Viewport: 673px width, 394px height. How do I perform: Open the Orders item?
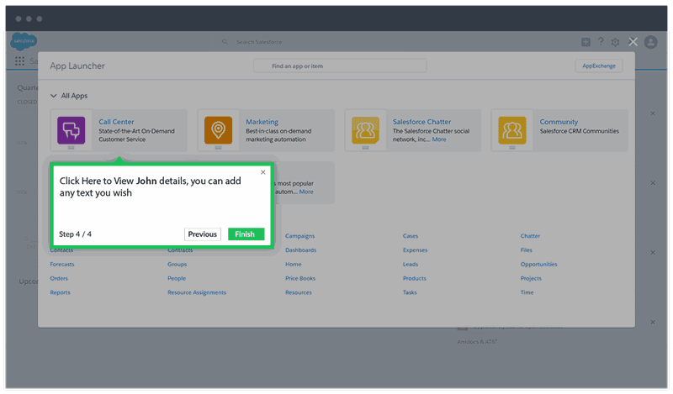click(59, 278)
